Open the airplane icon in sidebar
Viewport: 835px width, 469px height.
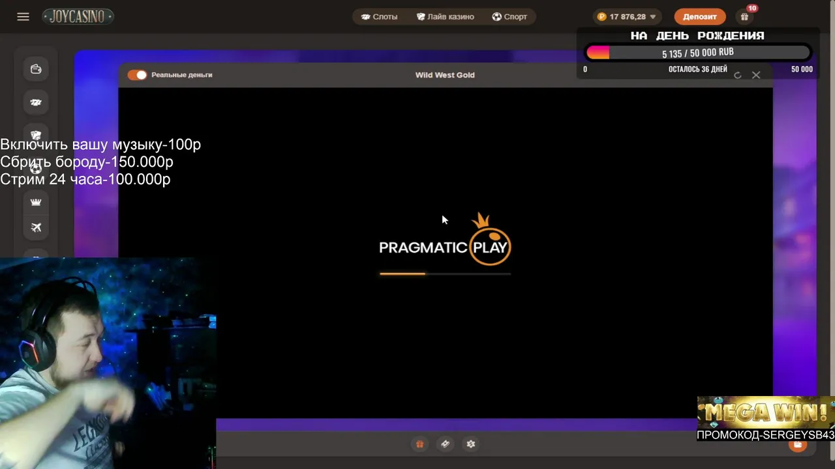36,227
